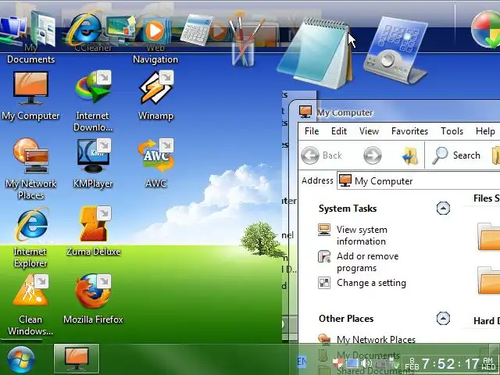Image resolution: width=500 pixels, height=375 pixels.
Task: Open the blue keypad gadget dock icon
Action: (395, 49)
